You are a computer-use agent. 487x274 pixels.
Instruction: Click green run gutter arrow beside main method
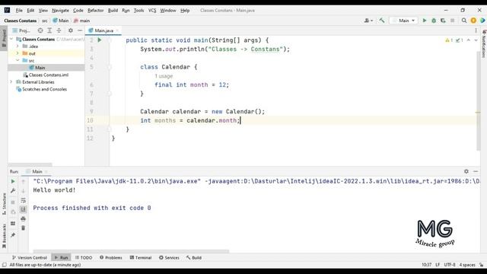click(x=100, y=40)
